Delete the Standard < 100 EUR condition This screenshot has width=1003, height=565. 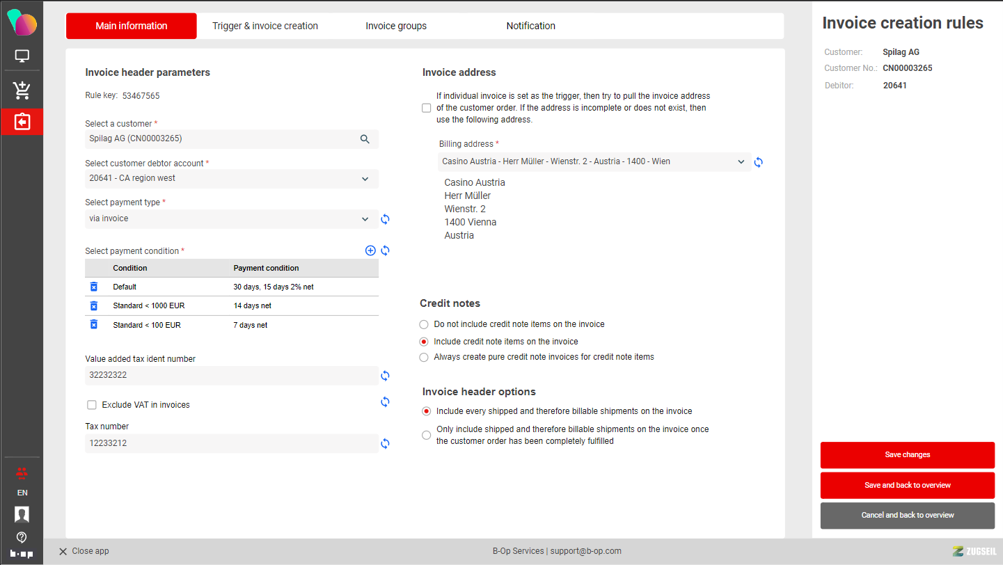point(94,325)
